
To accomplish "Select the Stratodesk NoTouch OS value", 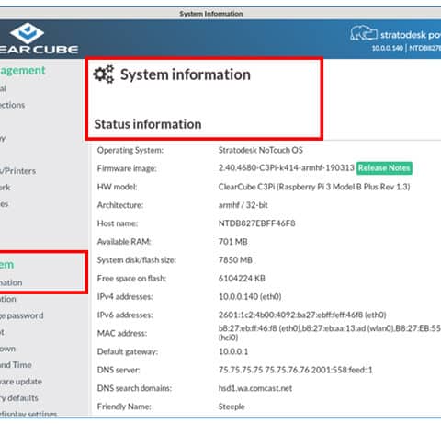I will coord(260,150).
